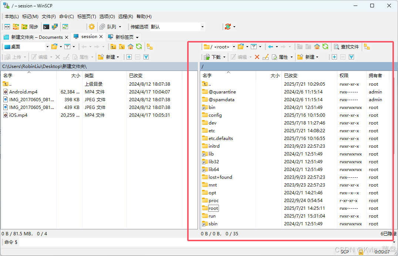Expand the 队列 queue dropdown arrow
Screen dimensions: 398x256
click(x=120, y=27)
